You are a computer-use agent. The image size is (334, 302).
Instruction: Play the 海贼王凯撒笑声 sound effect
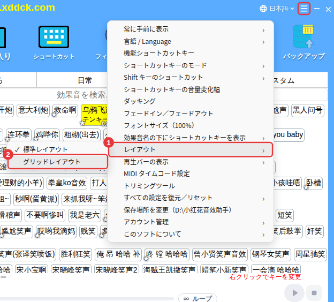[170, 269]
